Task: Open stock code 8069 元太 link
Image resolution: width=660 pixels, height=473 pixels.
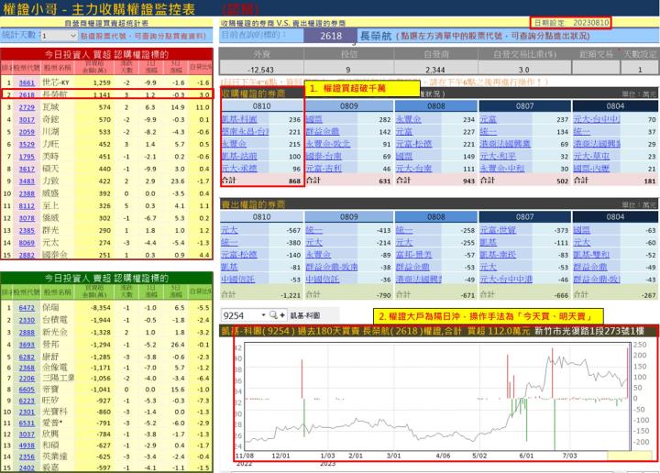Action: click(27, 243)
